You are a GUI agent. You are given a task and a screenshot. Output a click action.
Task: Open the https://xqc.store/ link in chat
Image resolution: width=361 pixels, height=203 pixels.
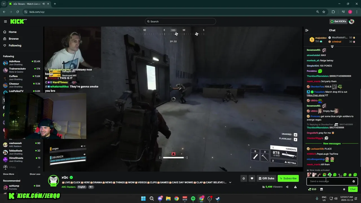tap(316, 95)
